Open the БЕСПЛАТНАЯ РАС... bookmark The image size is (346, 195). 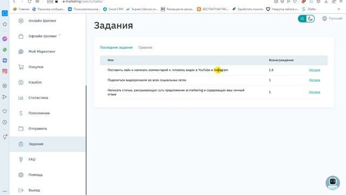(x=213, y=9)
